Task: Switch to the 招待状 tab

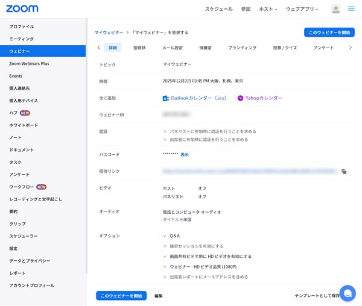Action: tap(139, 48)
